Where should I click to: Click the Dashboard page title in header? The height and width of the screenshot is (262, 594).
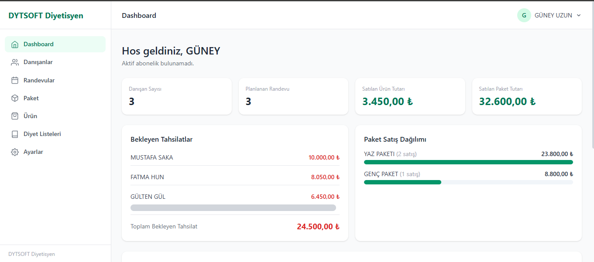pyautogui.click(x=139, y=16)
